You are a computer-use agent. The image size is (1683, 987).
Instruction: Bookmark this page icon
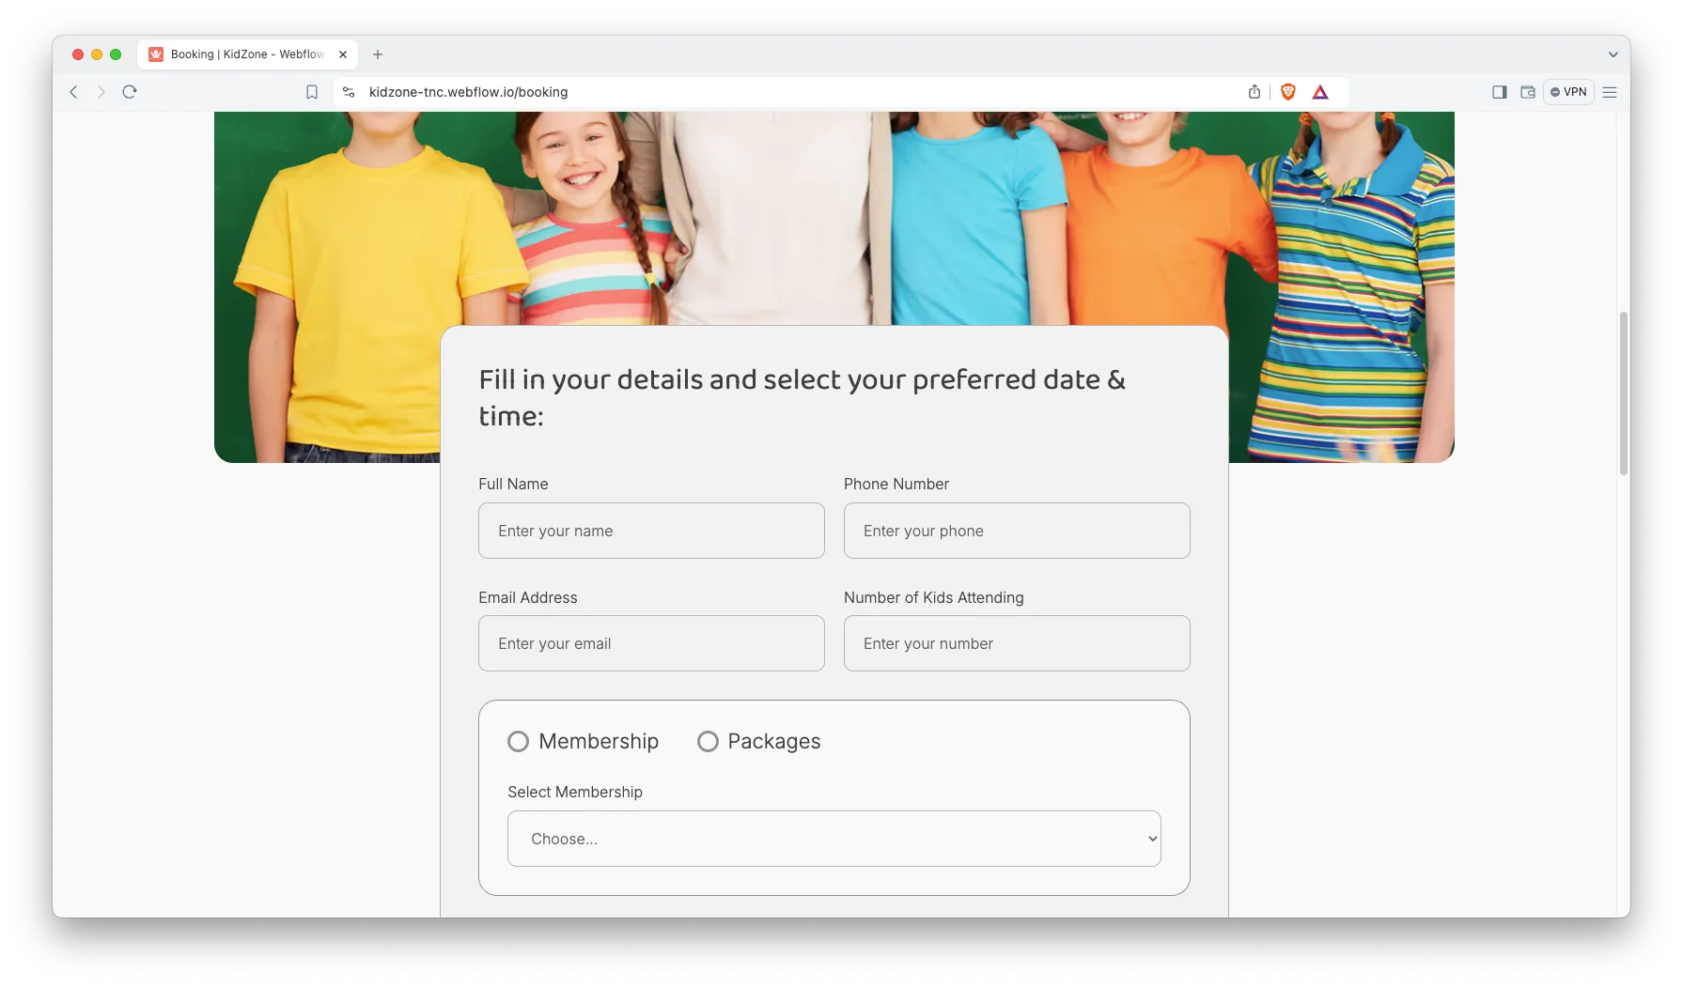[x=312, y=92]
